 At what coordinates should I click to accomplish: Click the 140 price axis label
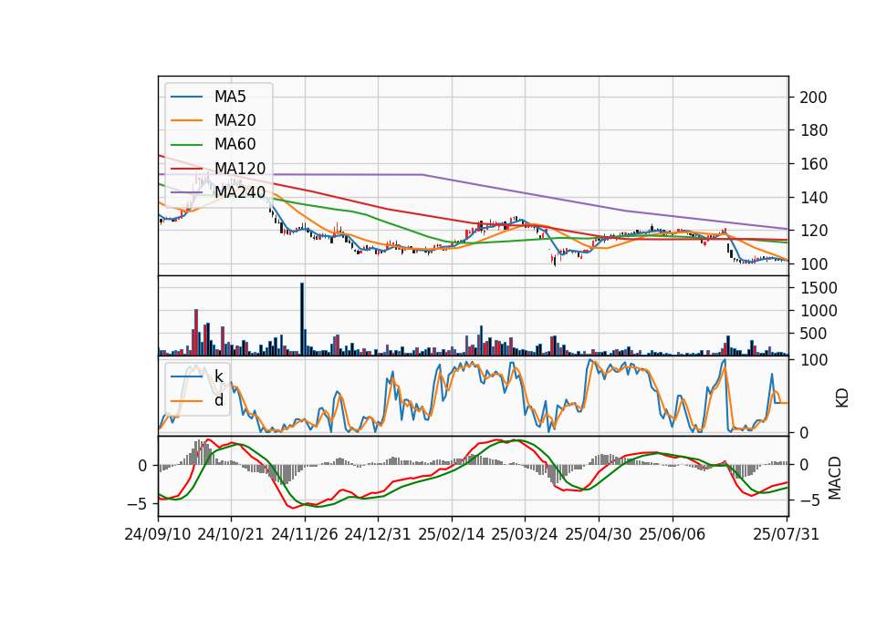tap(813, 198)
